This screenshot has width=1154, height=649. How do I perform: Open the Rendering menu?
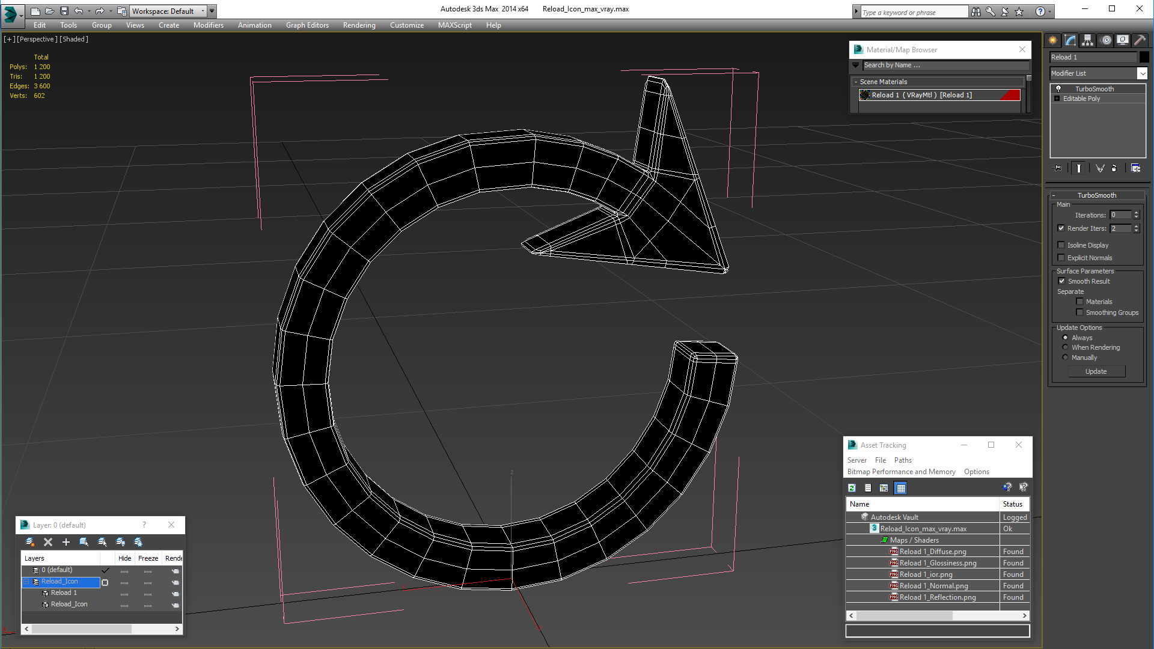(x=359, y=25)
